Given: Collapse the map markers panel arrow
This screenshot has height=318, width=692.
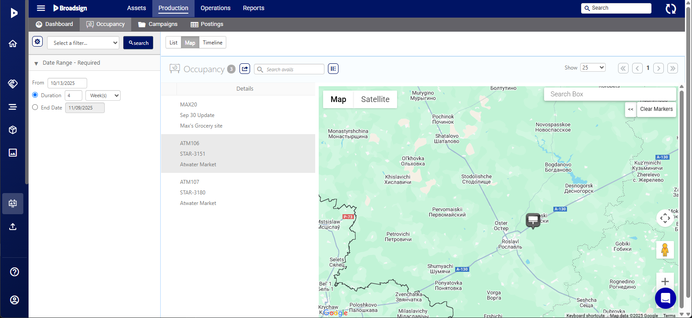Looking at the screenshot, I should pos(631,109).
